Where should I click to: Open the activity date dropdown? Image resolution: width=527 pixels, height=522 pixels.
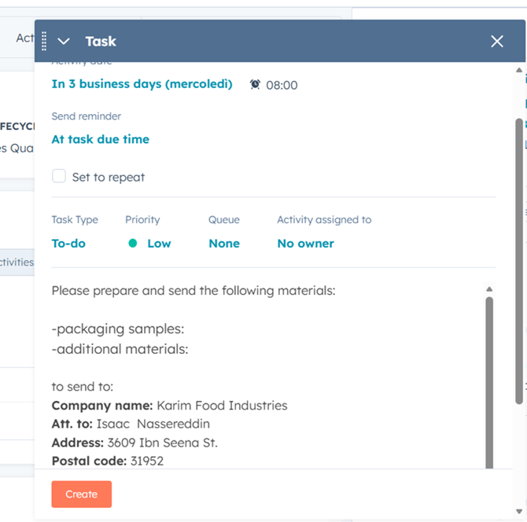pyautogui.click(x=142, y=84)
